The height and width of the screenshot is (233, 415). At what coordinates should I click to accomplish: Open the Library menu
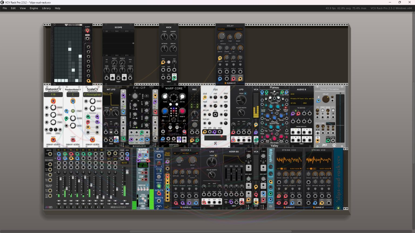(x=46, y=8)
